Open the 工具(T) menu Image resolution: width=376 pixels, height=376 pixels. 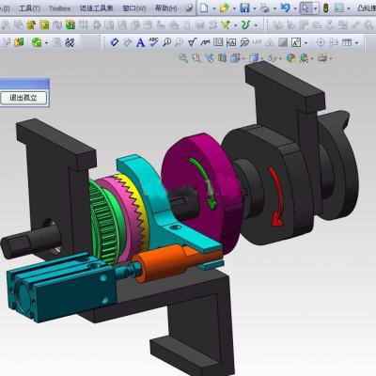pos(29,8)
